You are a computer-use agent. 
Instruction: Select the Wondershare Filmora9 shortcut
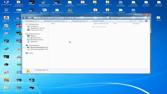[x=32, y=81]
